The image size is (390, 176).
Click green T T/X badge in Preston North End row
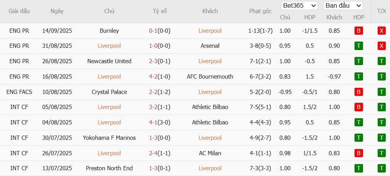point(382,168)
